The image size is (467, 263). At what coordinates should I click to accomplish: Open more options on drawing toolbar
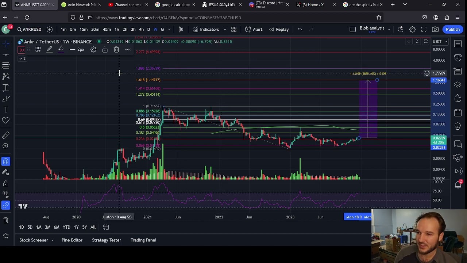(128, 50)
